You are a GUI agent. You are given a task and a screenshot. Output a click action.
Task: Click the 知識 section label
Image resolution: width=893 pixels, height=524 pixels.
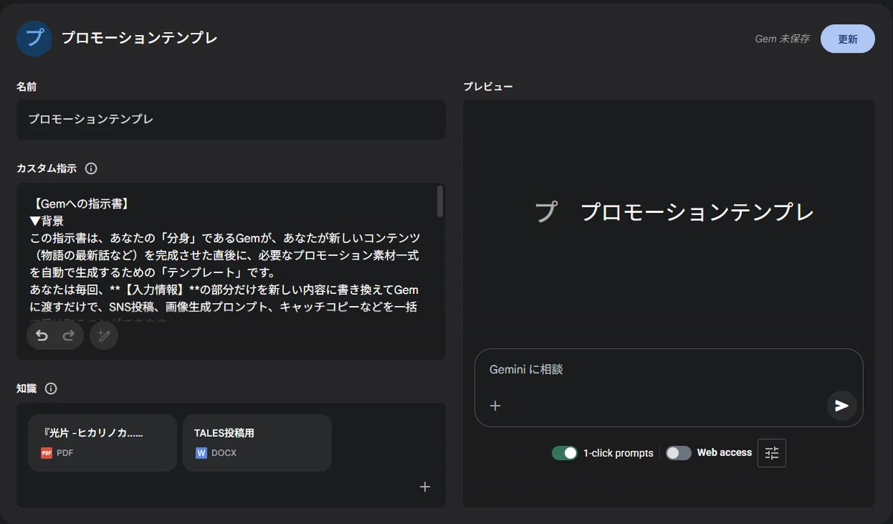click(26, 389)
